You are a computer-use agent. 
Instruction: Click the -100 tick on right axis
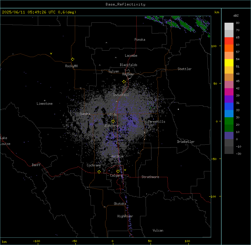(x=213, y=196)
